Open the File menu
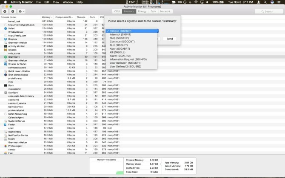Viewport: 285px width, 178px height. click(39, 2)
